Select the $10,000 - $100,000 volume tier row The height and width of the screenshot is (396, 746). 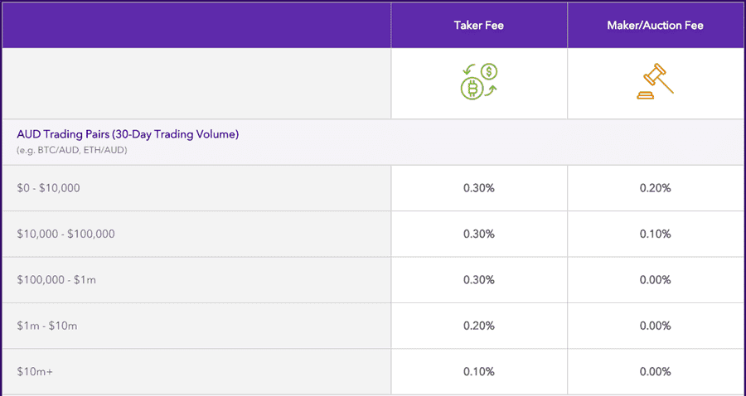[65, 234]
